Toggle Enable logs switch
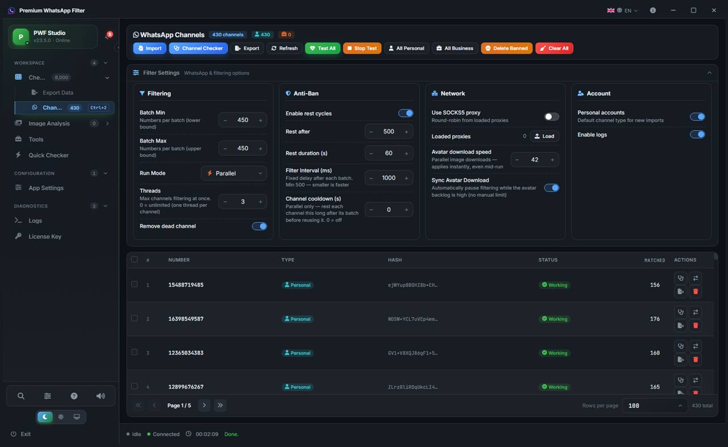The height and width of the screenshot is (447, 728). click(697, 135)
